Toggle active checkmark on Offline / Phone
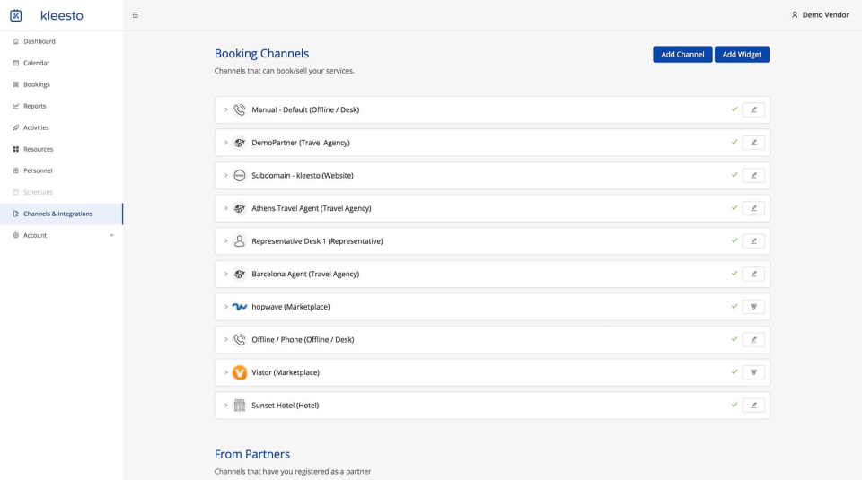Screen dimensions: 862x480 pos(734,339)
